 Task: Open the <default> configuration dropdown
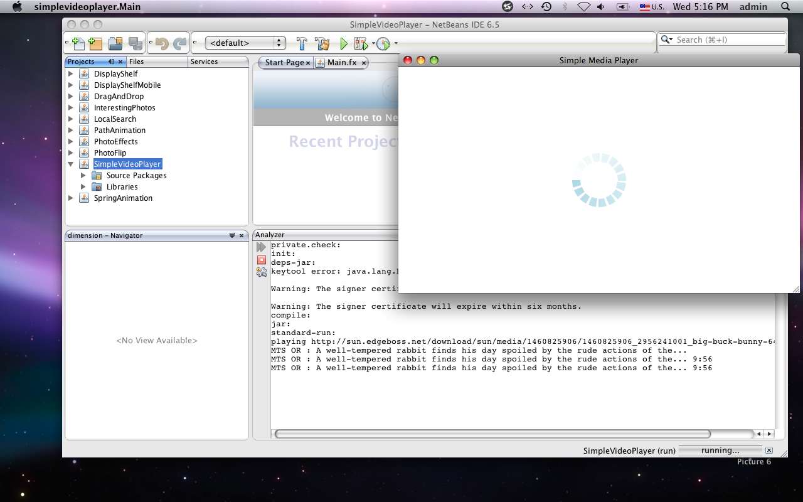tap(245, 43)
